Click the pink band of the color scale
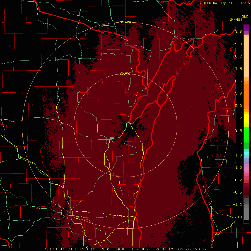251x251 pixels. (x=246, y=169)
